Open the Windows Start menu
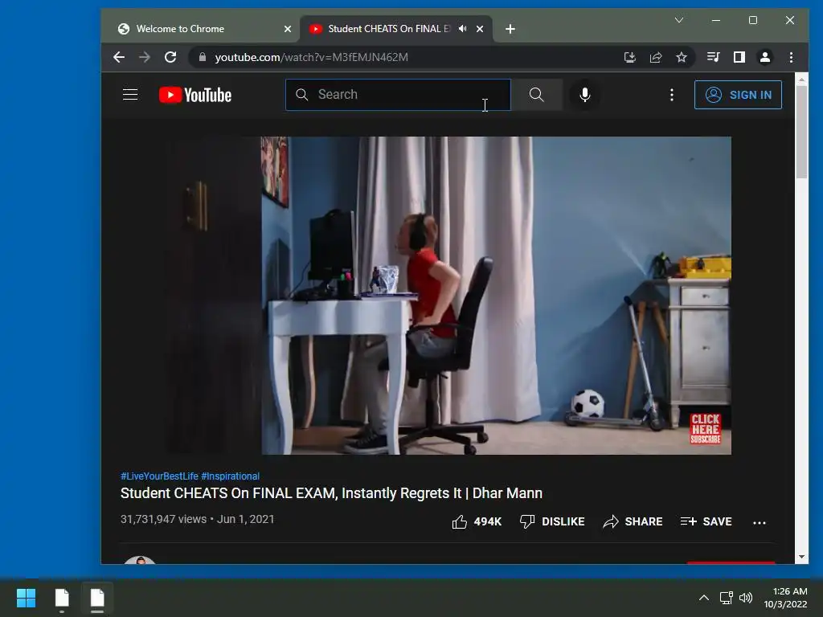Viewport: 823px width, 617px height. tap(26, 598)
